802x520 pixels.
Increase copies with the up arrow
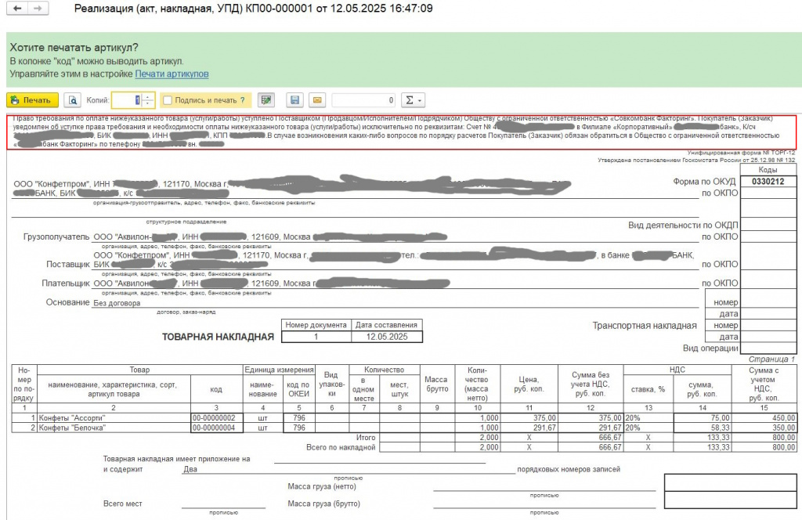pyautogui.click(x=148, y=96)
